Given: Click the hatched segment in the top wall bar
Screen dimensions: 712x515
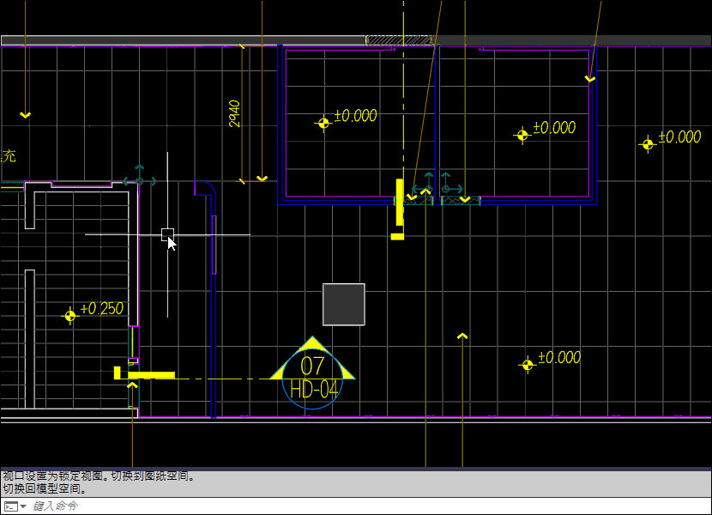Looking at the screenshot, I should (398, 40).
